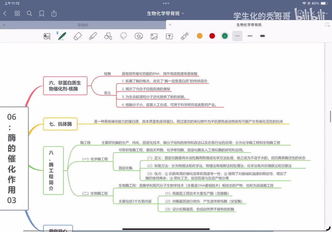The width and height of the screenshot is (332, 232).
Task: Tap the corner curl icon at bottom right
Action: [328, 228]
